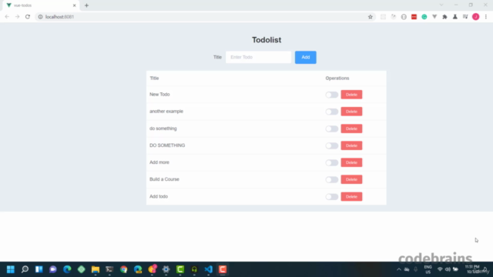
Task: Click the green Grammarly extension icon
Action: [424, 17]
